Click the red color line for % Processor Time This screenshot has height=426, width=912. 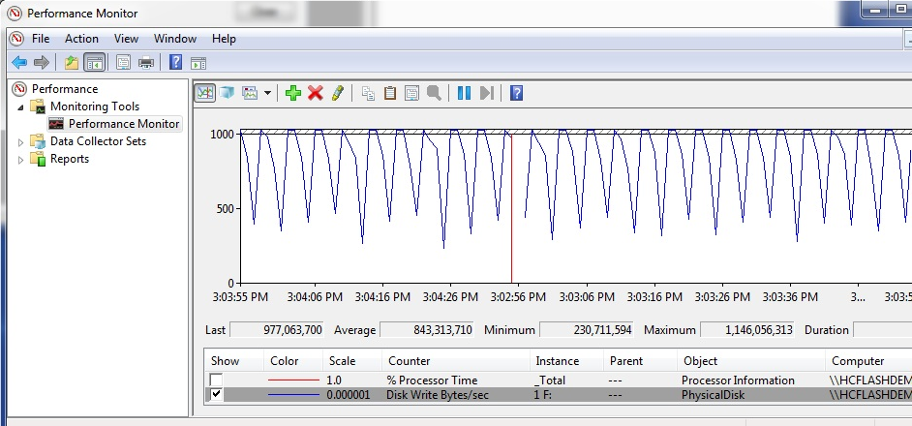click(x=293, y=380)
